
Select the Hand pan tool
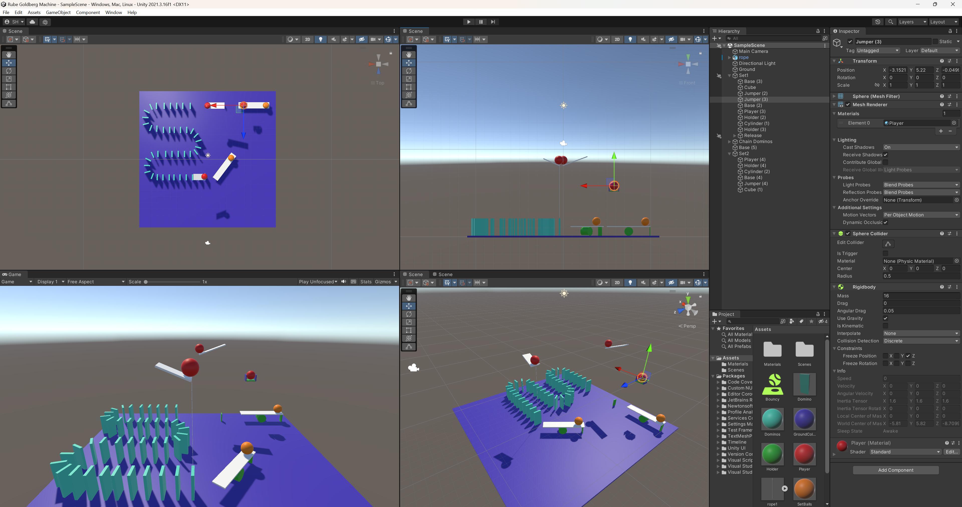[x=9, y=55]
